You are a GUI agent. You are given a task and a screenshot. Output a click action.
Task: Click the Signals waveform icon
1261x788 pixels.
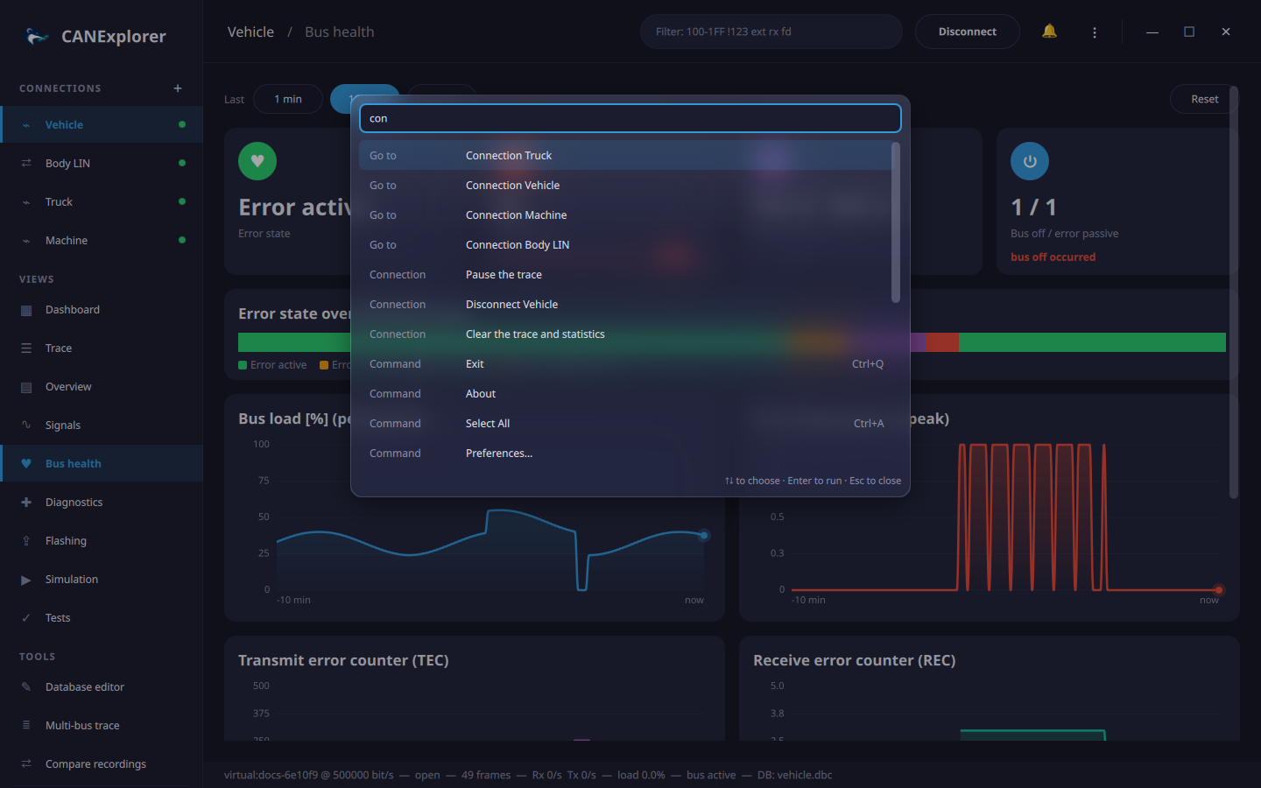click(26, 426)
